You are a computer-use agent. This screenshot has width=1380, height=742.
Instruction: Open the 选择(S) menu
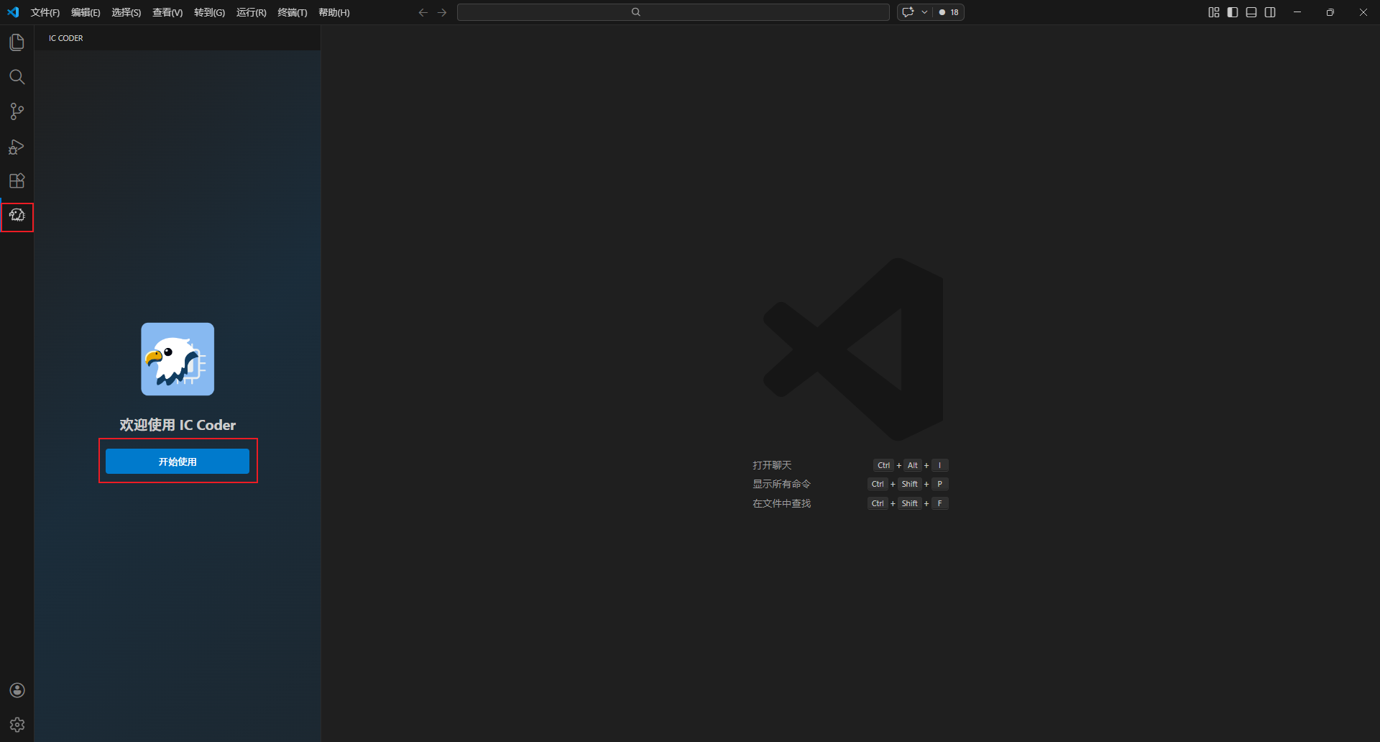[126, 12]
